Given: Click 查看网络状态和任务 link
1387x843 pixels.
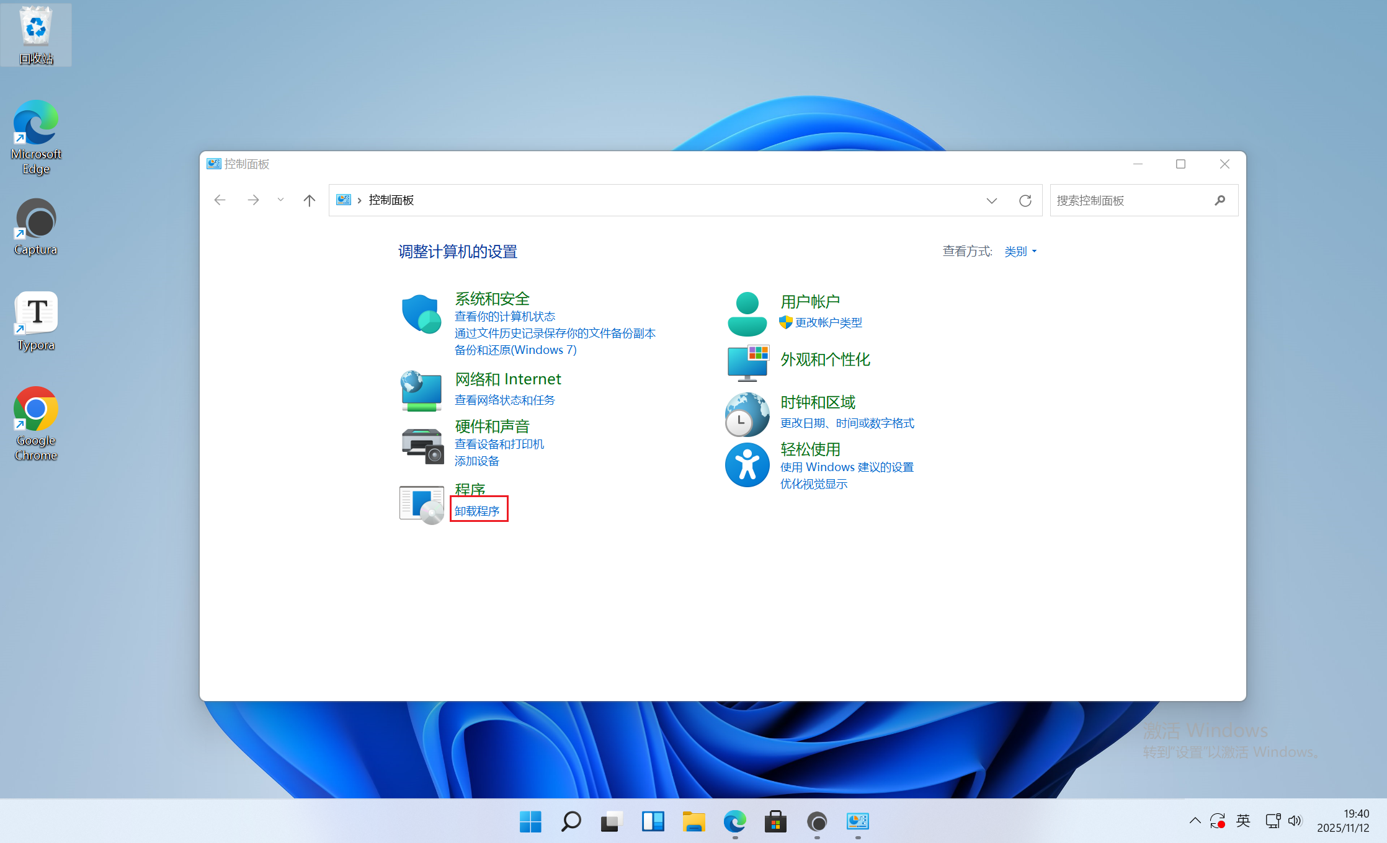Looking at the screenshot, I should pos(504,400).
